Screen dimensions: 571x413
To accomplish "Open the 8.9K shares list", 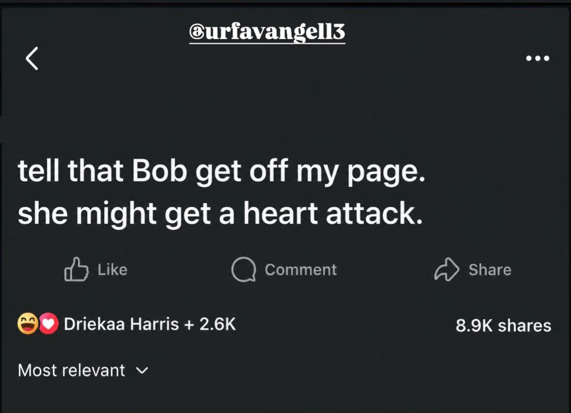I will coord(503,325).
